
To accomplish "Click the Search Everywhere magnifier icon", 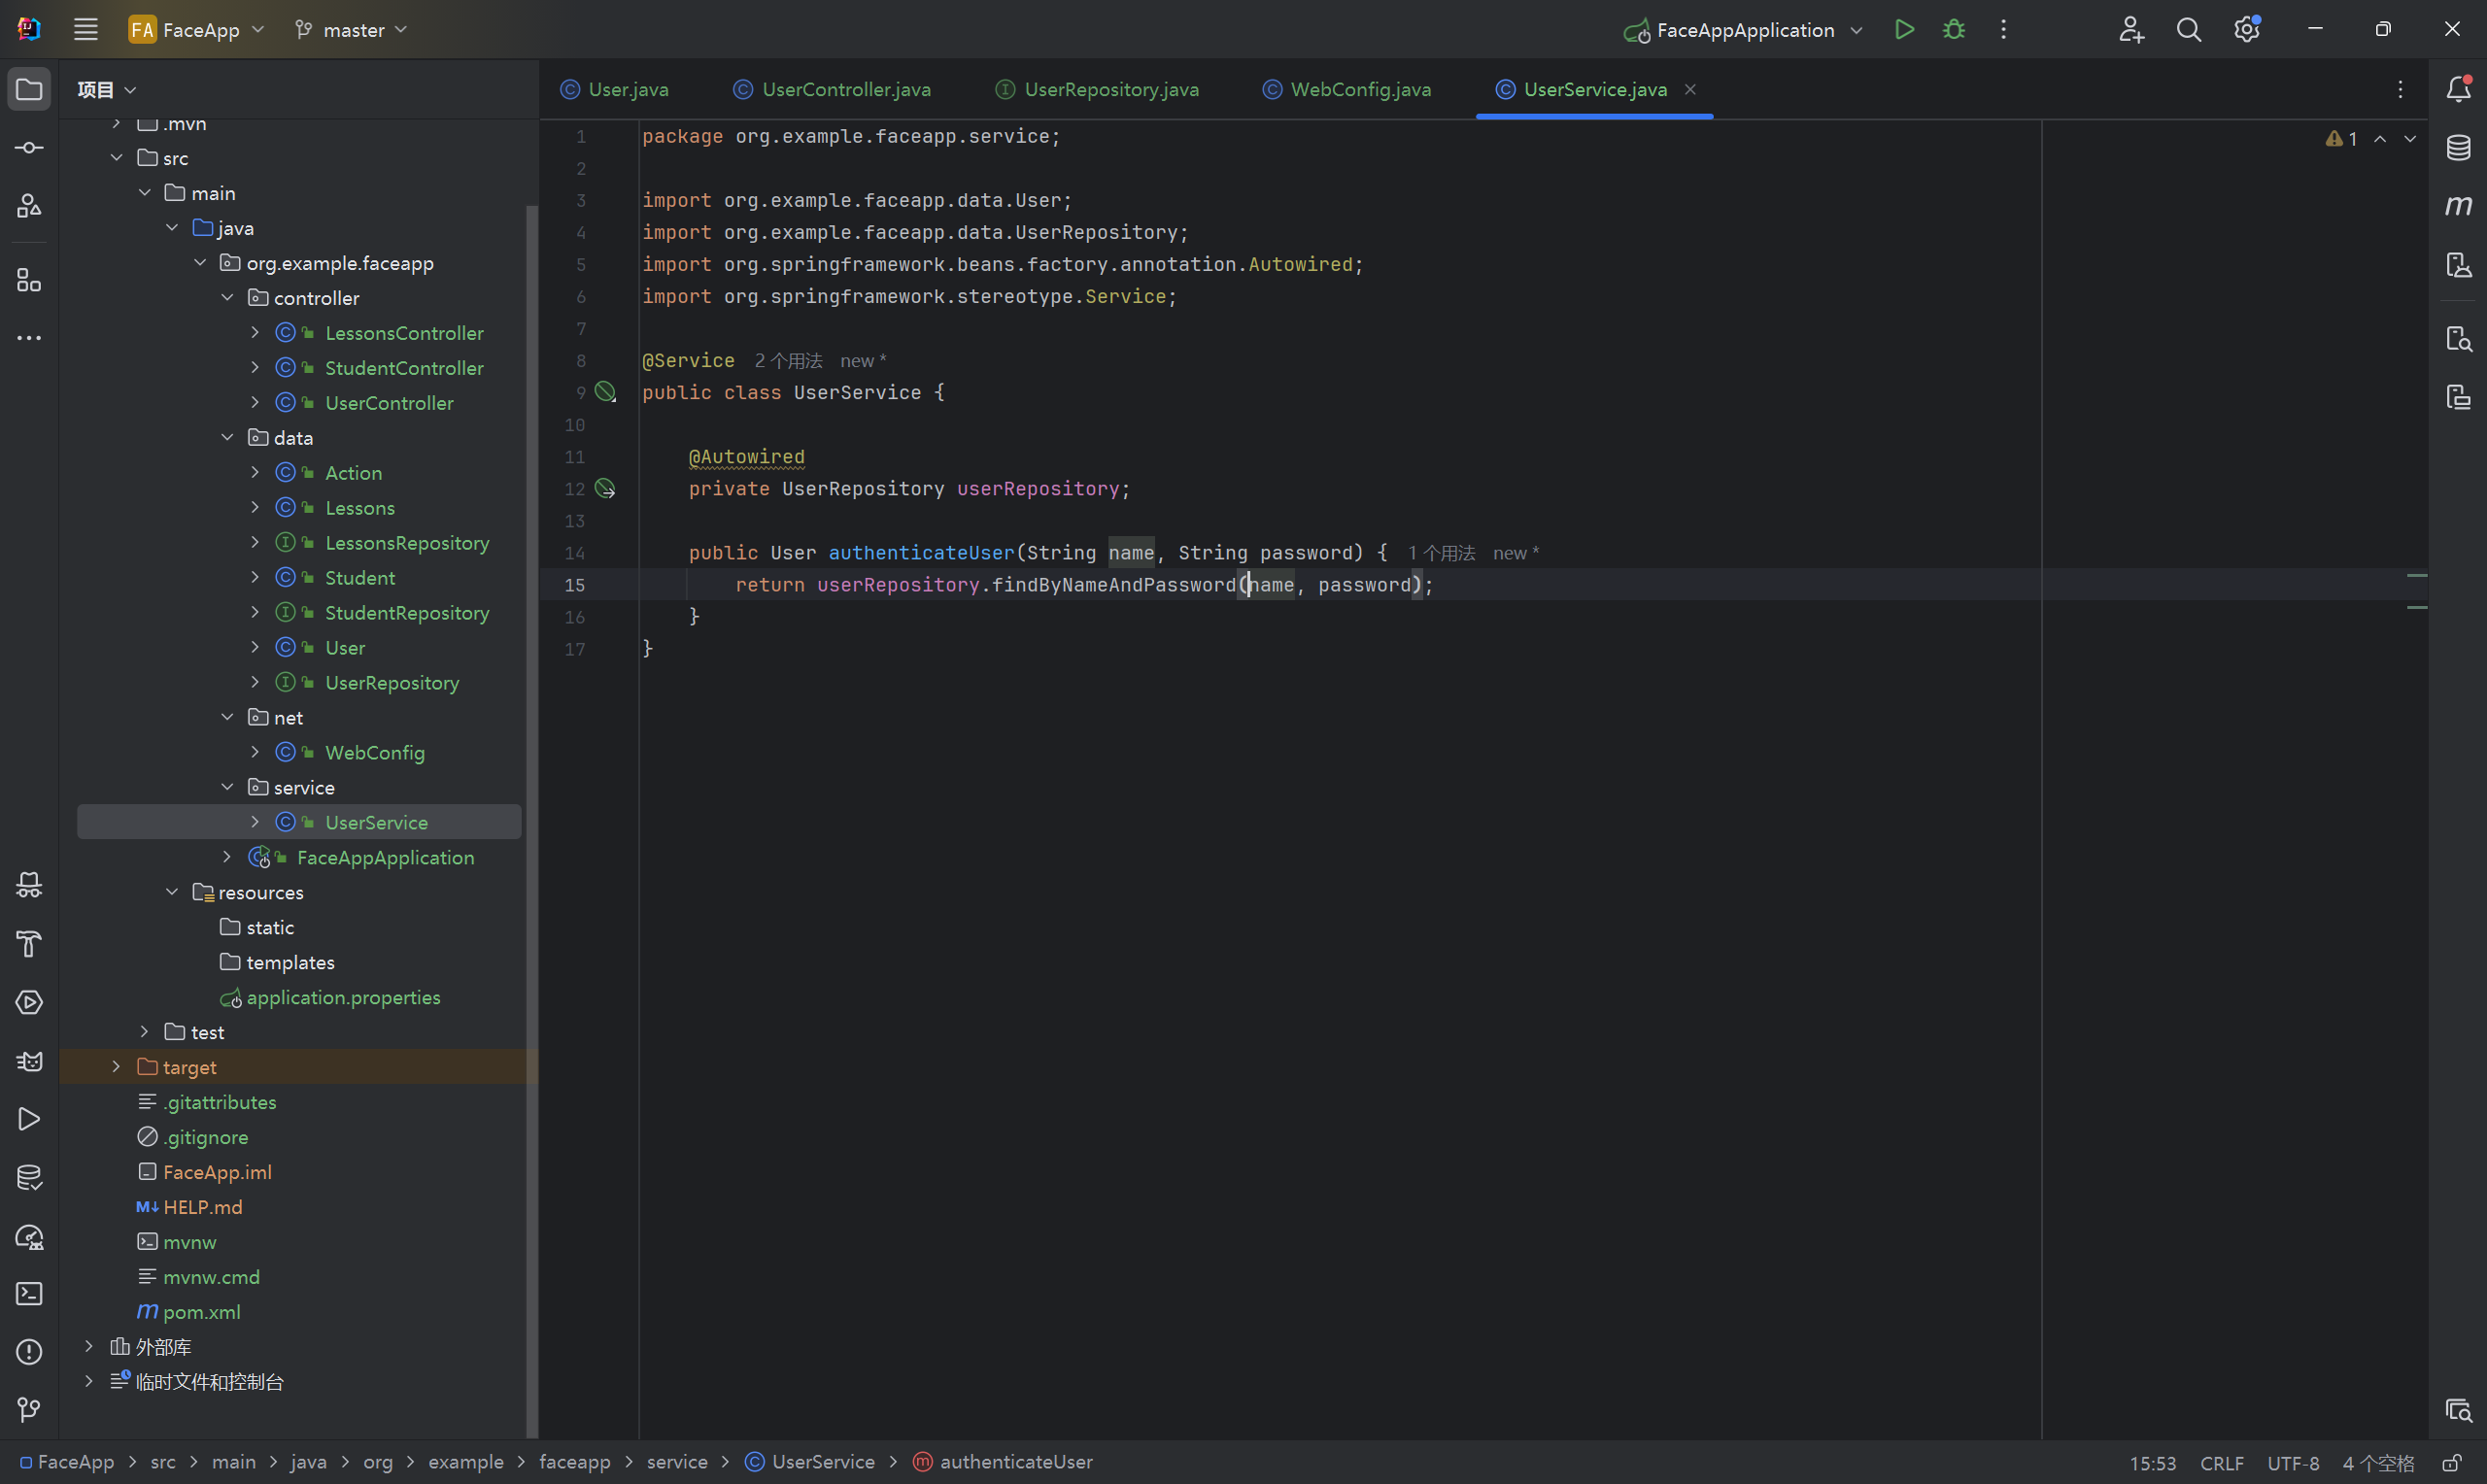I will coord(2188,30).
